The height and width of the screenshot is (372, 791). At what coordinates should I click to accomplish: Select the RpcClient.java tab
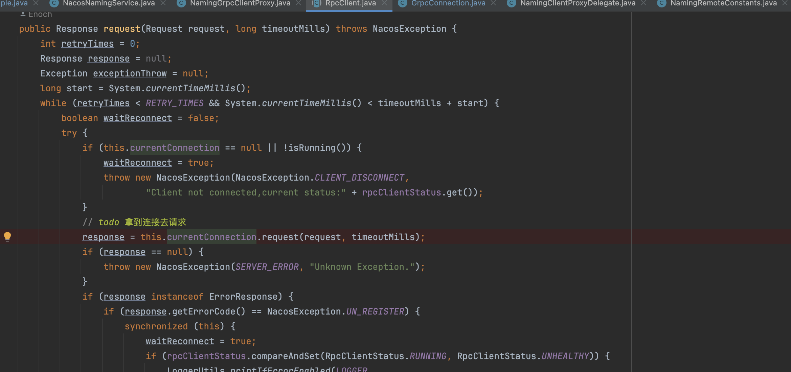click(351, 3)
